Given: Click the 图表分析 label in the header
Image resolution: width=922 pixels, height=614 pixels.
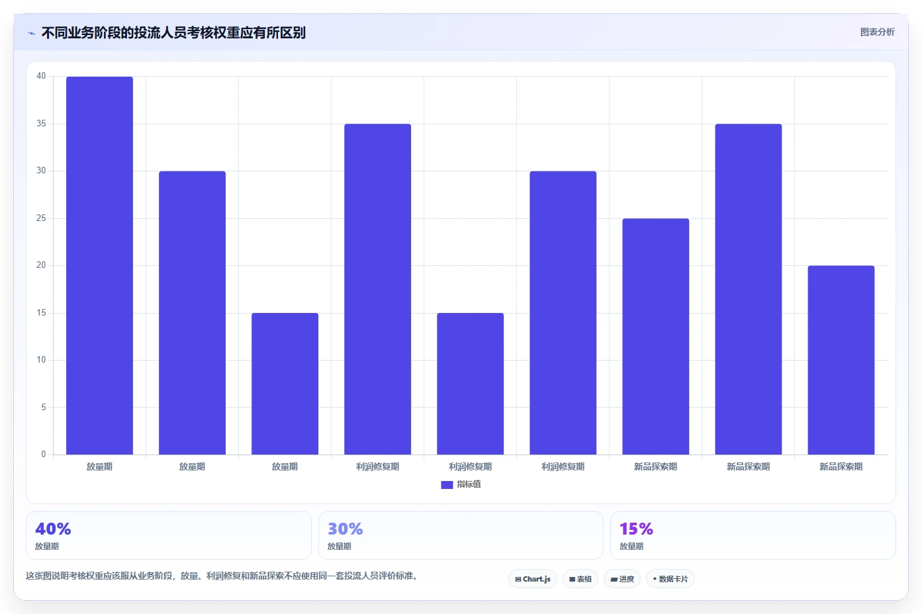Looking at the screenshot, I should pyautogui.click(x=877, y=32).
